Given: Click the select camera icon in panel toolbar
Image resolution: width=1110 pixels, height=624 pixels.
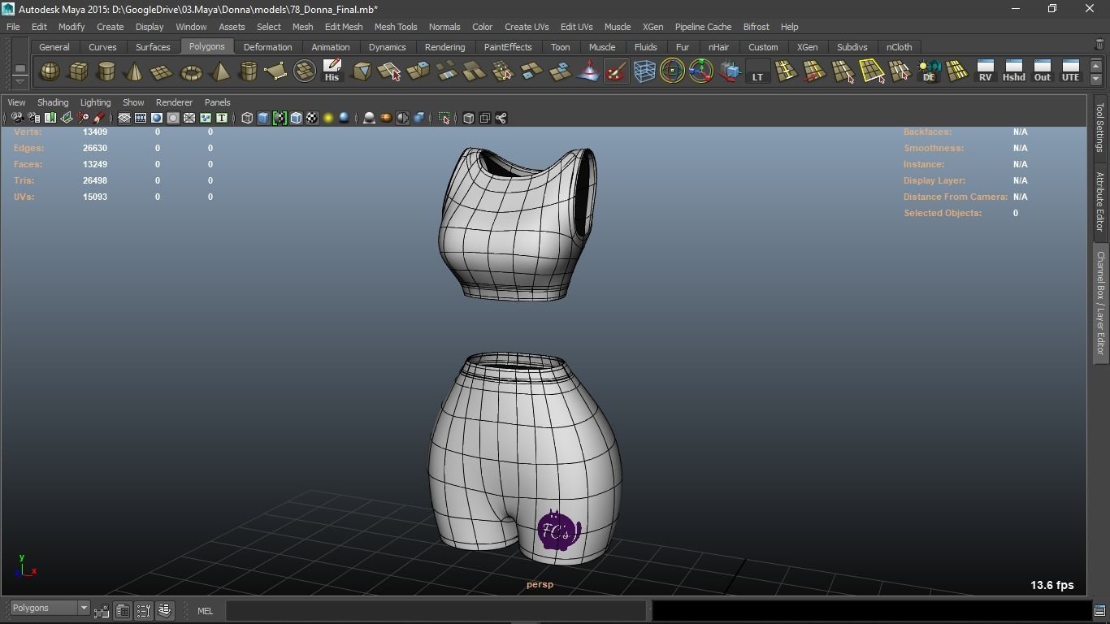Looking at the screenshot, I should pos(17,118).
